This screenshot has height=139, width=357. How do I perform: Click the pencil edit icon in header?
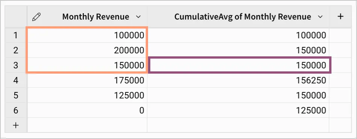click(36, 17)
